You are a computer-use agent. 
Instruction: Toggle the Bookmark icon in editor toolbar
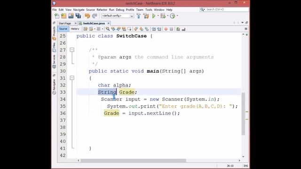(x=147, y=29)
